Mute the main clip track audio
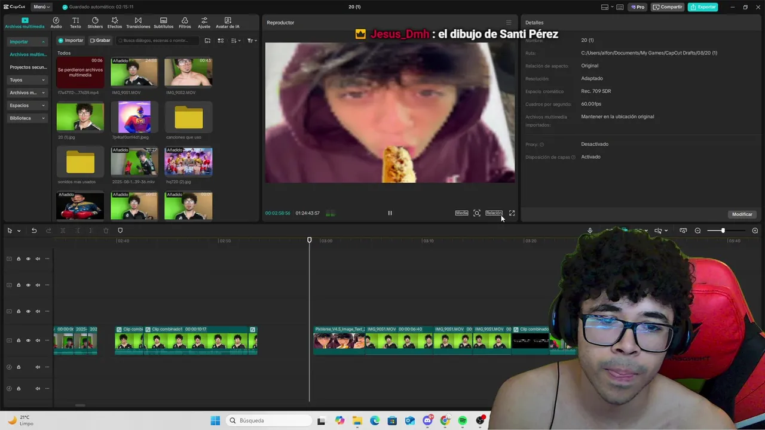This screenshot has width=765, height=430. coord(38,340)
